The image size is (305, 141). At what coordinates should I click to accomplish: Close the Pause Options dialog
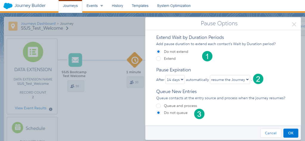pos(294,24)
